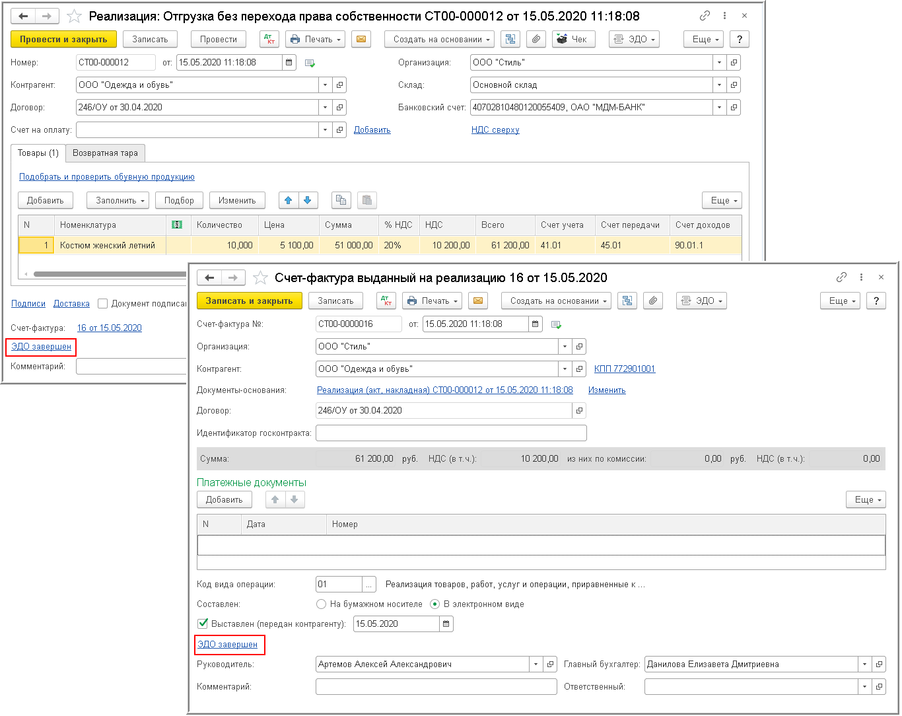Uncheck Выставлен (передан контрагенту) checkbox
The height and width of the screenshot is (716, 902).
pyautogui.click(x=203, y=624)
